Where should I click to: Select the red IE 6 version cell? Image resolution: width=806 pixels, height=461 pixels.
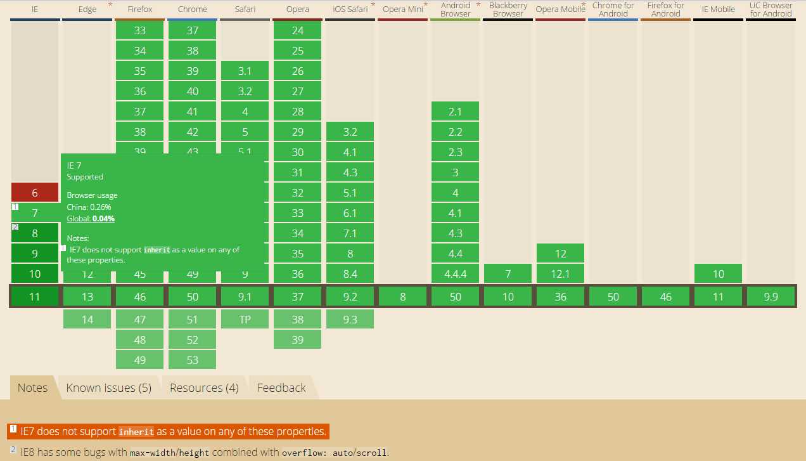tap(35, 193)
